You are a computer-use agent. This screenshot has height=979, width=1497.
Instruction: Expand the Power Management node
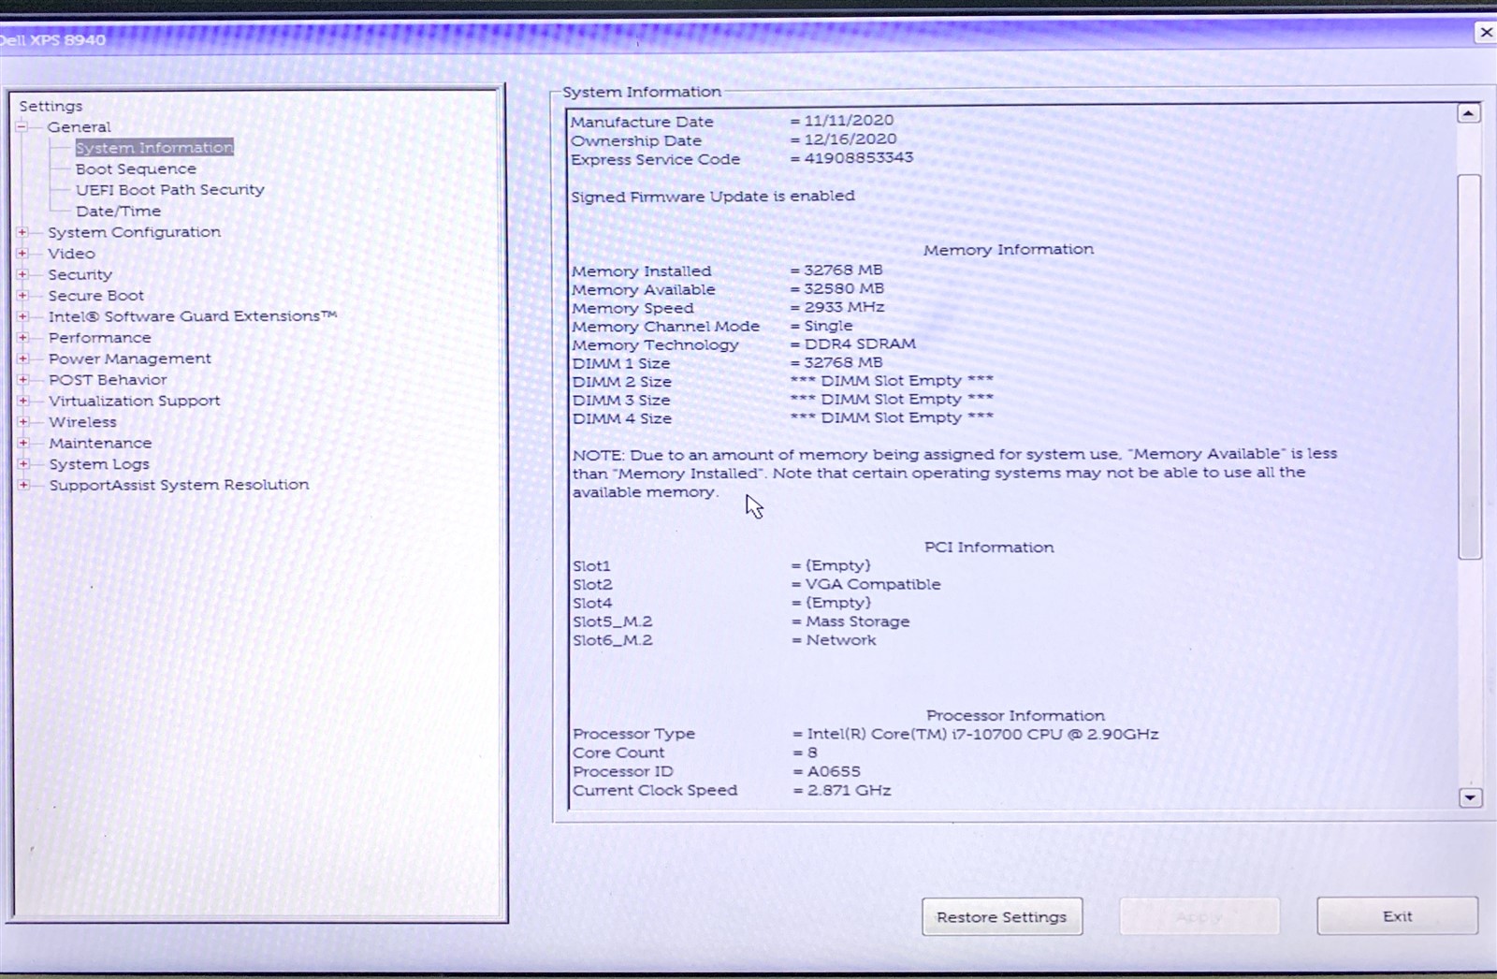click(x=22, y=358)
